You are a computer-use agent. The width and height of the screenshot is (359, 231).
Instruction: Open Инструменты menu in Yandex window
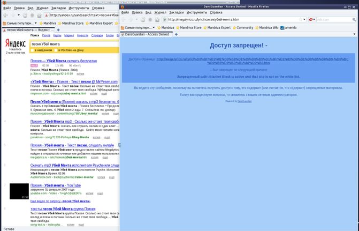(x=79, y=8)
